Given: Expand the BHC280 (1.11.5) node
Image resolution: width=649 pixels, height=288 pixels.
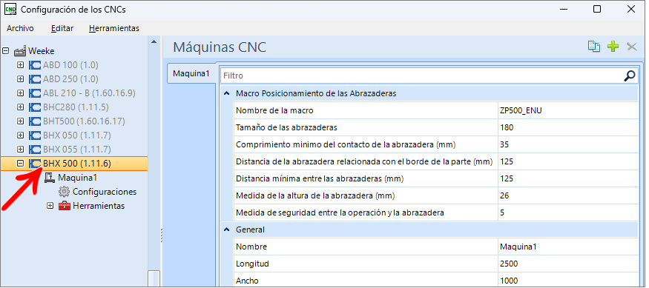Looking at the screenshot, I should pos(20,107).
